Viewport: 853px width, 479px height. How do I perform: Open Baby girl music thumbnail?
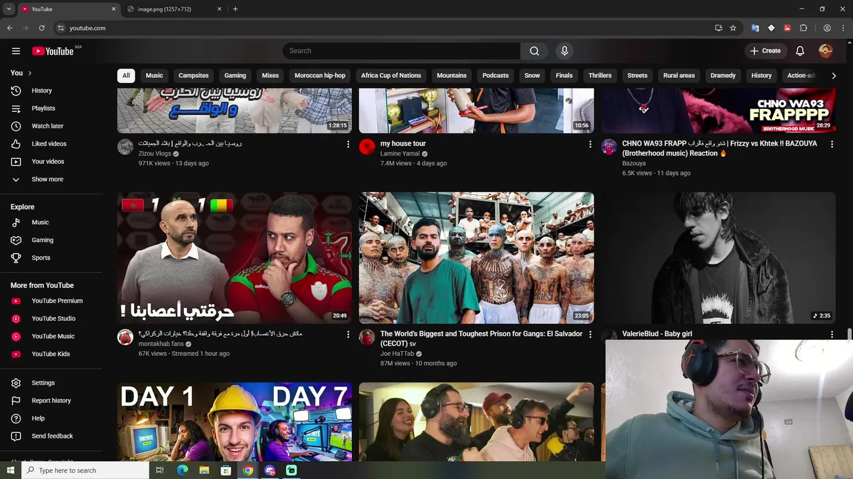pyautogui.click(x=718, y=258)
